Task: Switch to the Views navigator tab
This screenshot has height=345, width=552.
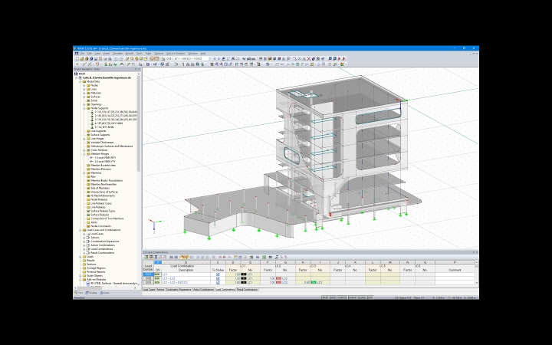Action: [x=104, y=293]
